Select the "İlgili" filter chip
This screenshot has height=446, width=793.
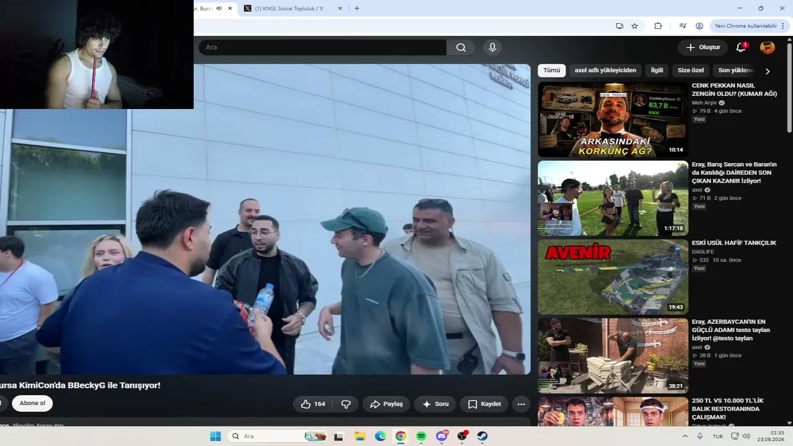pos(657,71)
